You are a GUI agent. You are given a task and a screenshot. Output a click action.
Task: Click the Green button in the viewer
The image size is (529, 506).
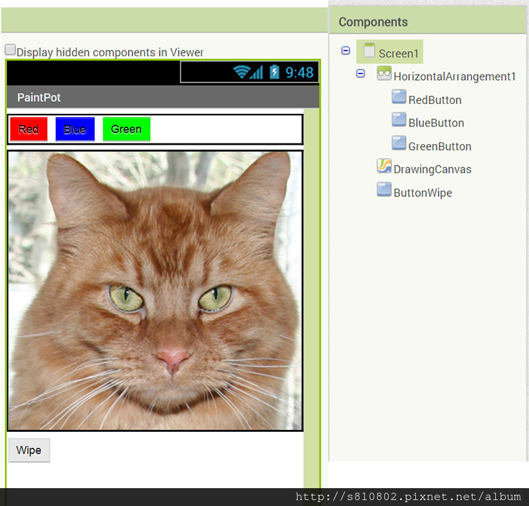coord(126,129)
